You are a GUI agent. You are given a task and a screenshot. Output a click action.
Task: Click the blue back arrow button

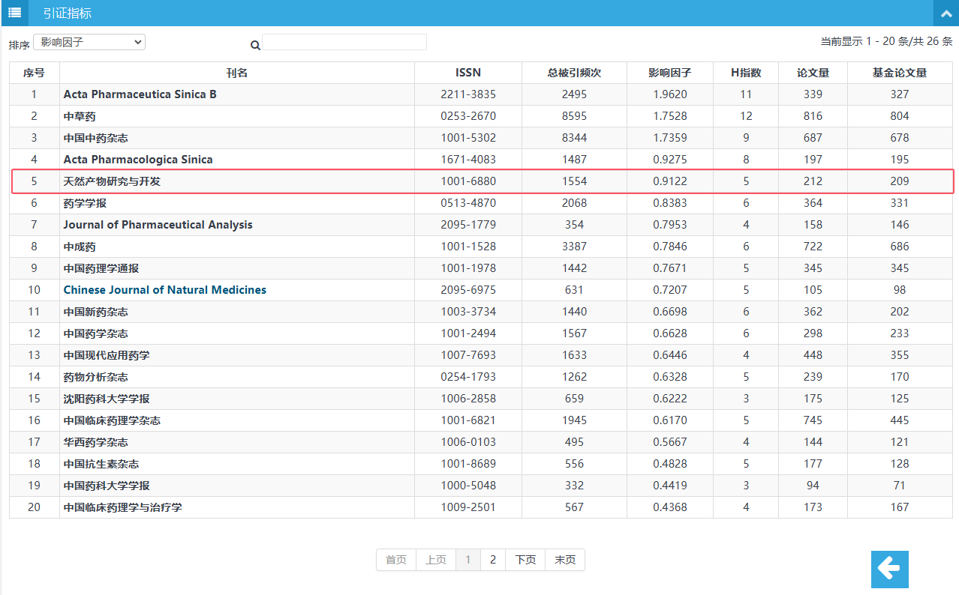coord(889,570)
